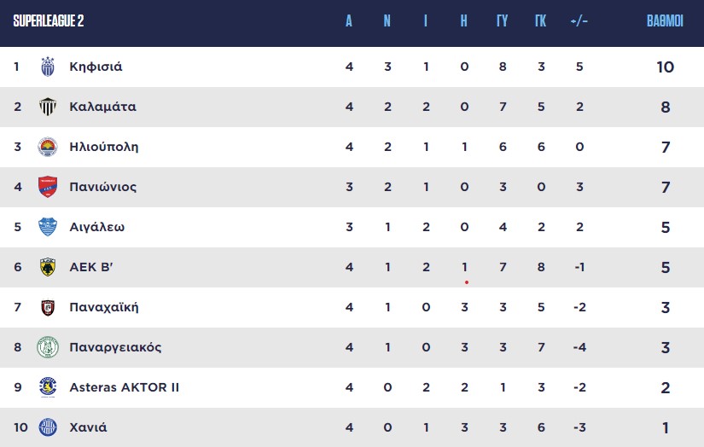
Task: Click the ΑΕΚ Β' yellow eagle logo
Action: [x=48, y=267]
